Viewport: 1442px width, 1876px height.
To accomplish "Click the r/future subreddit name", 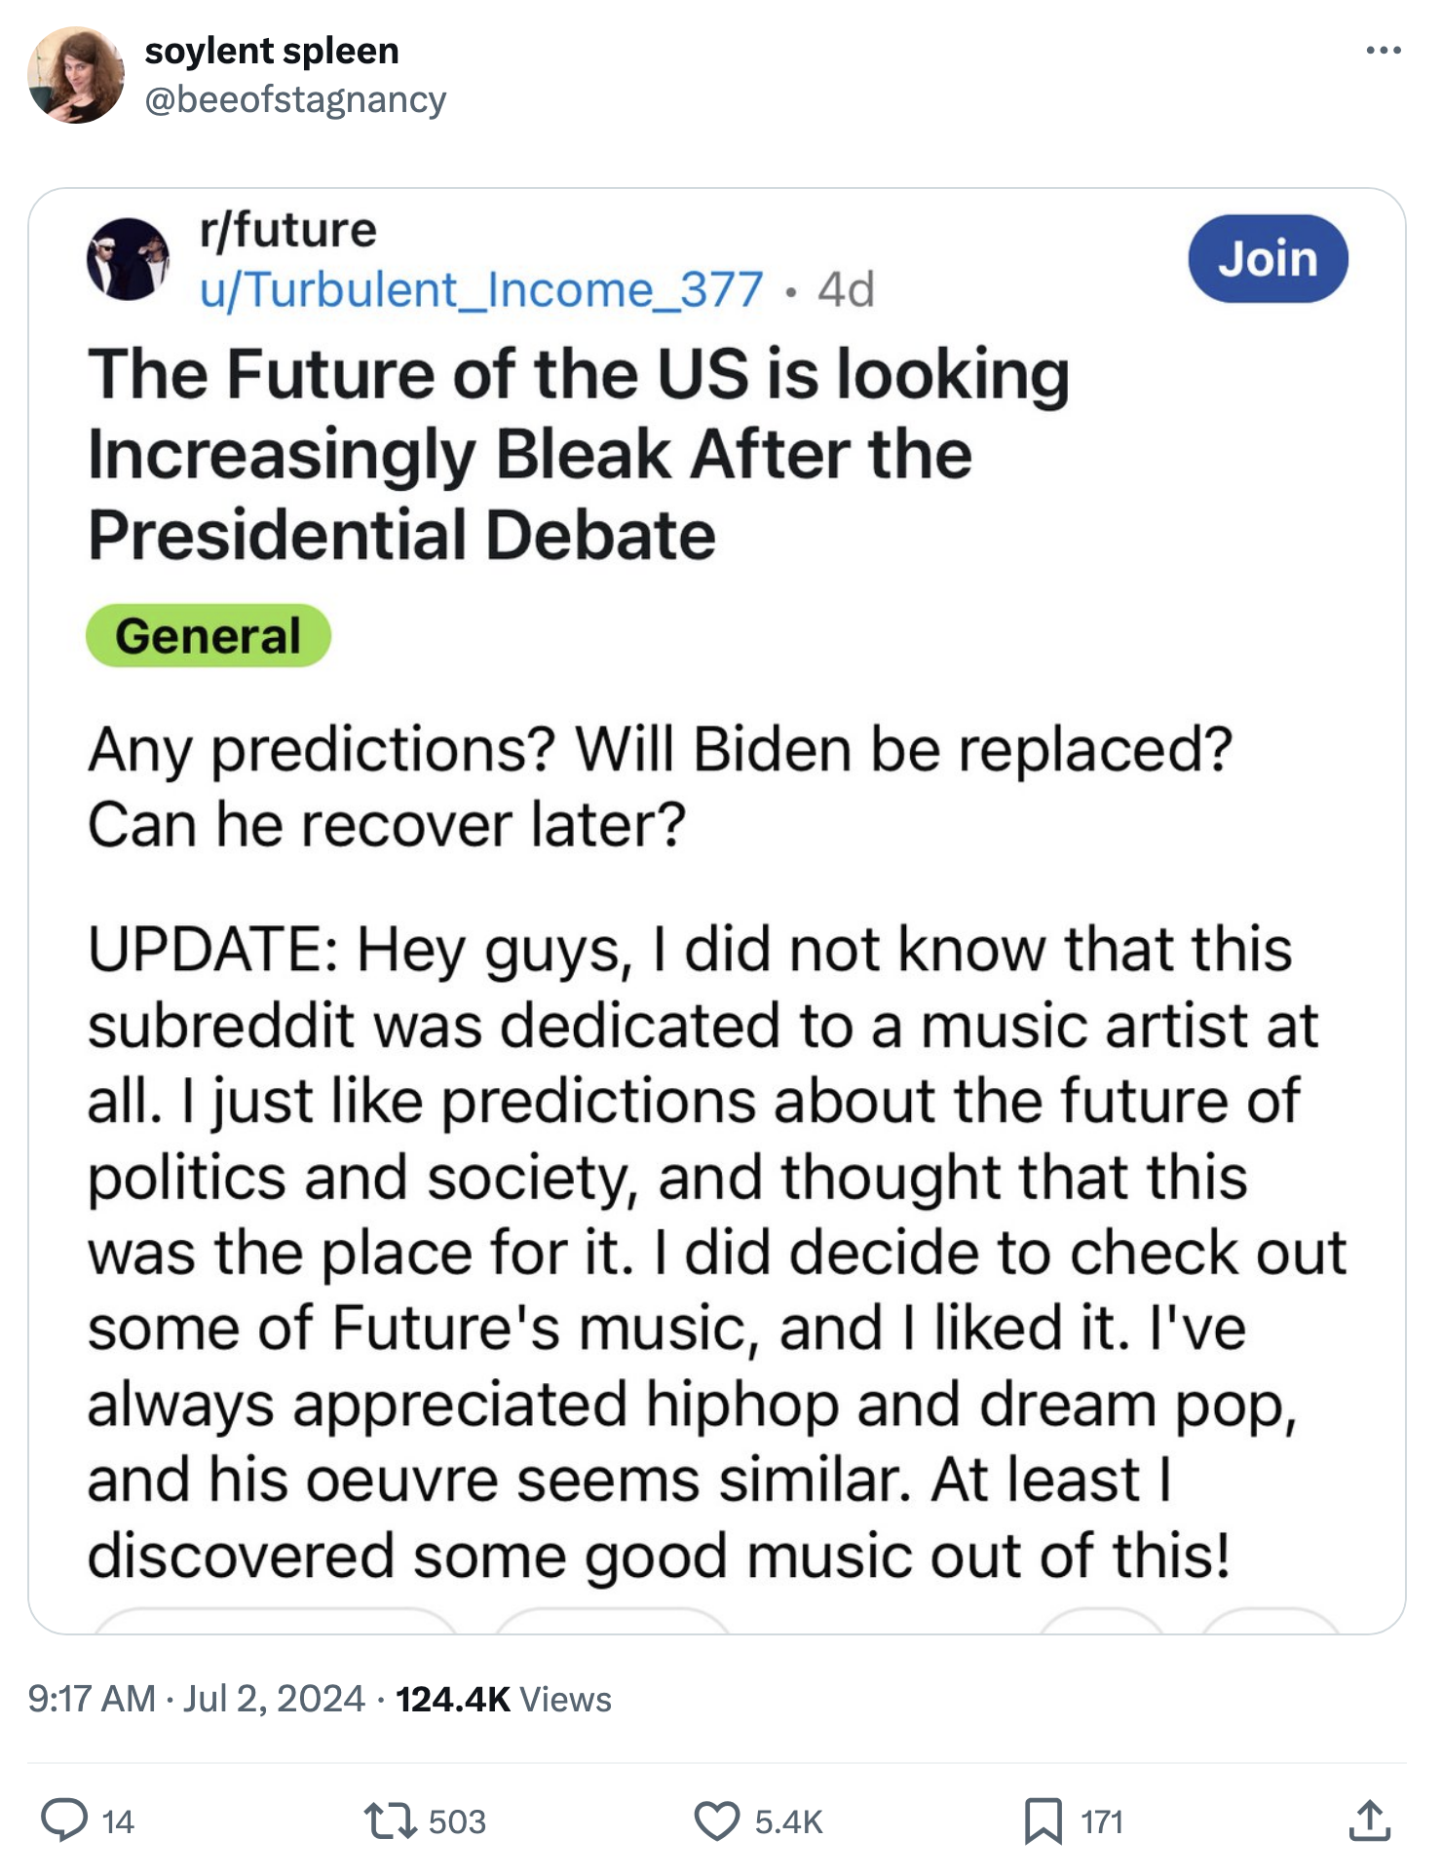I will (287, 230).
